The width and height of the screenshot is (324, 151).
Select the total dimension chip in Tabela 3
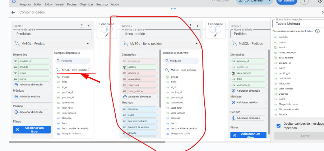(x=248, y=79)
